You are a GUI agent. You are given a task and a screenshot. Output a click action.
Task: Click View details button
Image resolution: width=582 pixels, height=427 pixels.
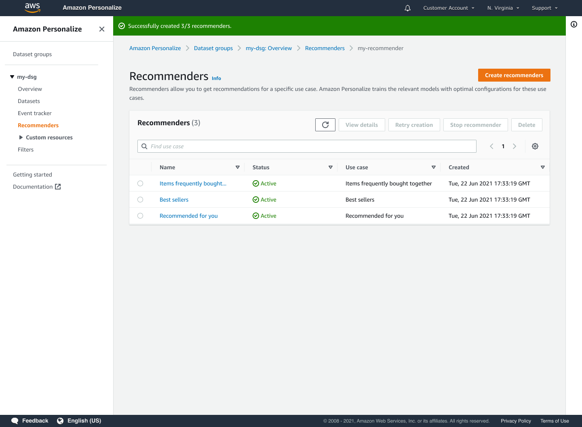[362, 125]
